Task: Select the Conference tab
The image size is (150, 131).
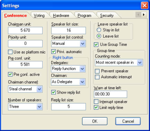Action: pos(16,15)
